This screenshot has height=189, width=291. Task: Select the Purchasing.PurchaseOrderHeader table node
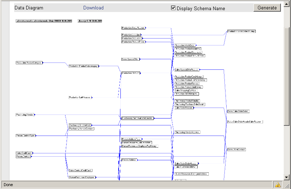pyautogui.click(x=137, y=118)
